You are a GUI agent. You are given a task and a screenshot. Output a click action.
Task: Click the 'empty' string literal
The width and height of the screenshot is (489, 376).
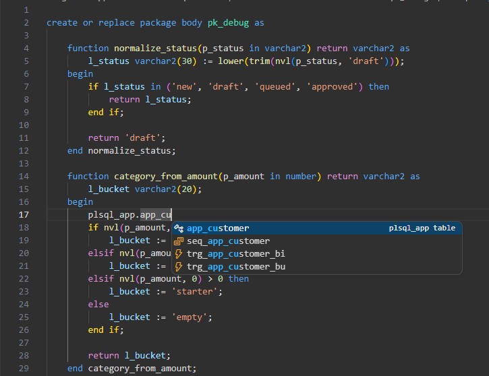coord(190,317)
